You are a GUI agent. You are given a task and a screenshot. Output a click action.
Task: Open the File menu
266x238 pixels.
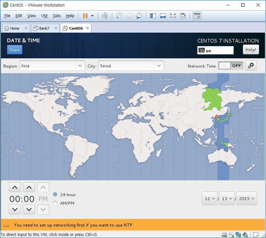7,16
